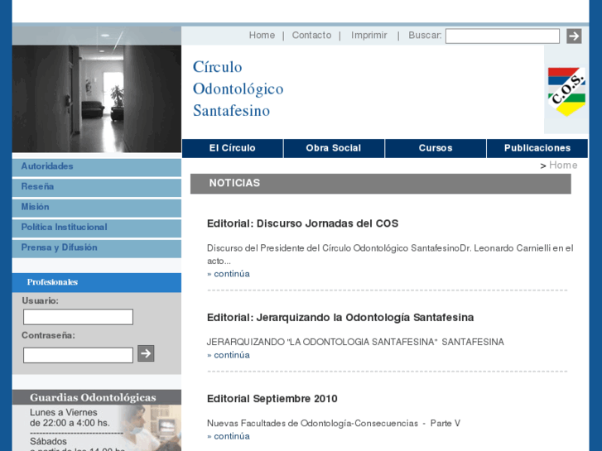Select Misión in the sidebar
Image resolution: width=602 pixels, height=451 pixels.
(x=97, y=208)
